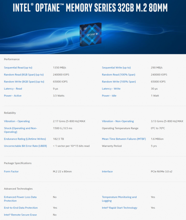The width and height of the screenshot is (186, 220).
Task: Select the 1500 G / 0.5 ms value
Action: pos(62,128)
